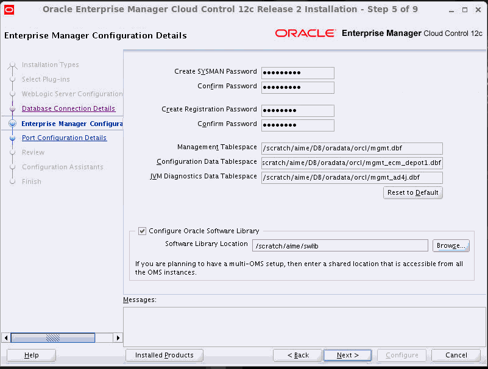The width and height of the screenshot is (488, 369).
Task: Click inside the Messages area
Action: [305, 327]
